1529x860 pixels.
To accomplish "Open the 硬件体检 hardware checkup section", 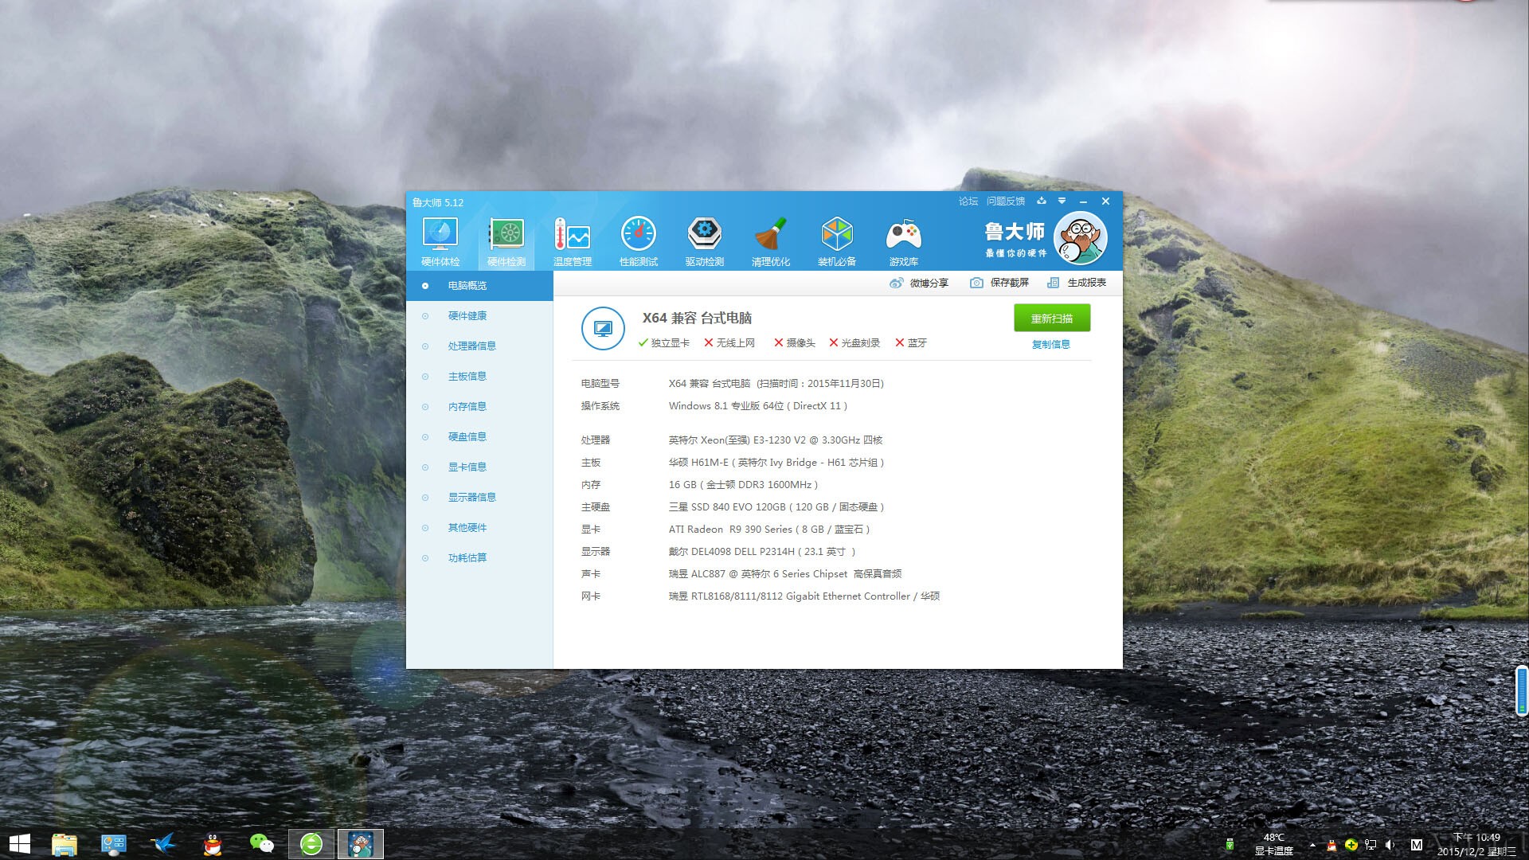I will pyautogui.click(x=440, y=242).
